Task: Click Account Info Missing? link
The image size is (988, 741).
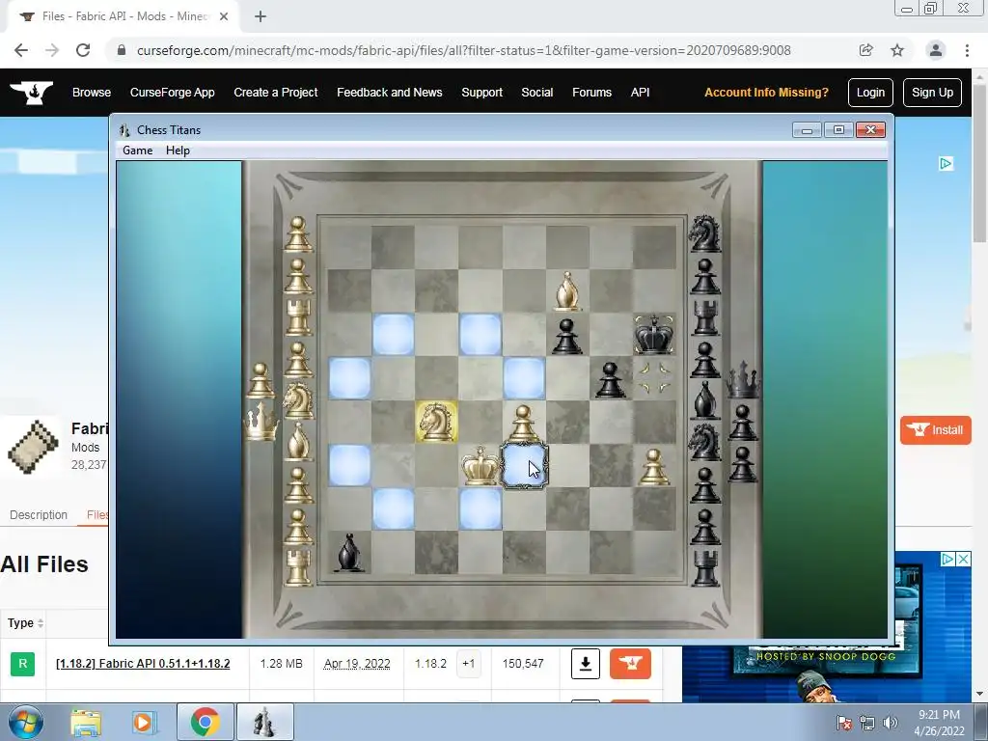Action: tap(766, 92)
